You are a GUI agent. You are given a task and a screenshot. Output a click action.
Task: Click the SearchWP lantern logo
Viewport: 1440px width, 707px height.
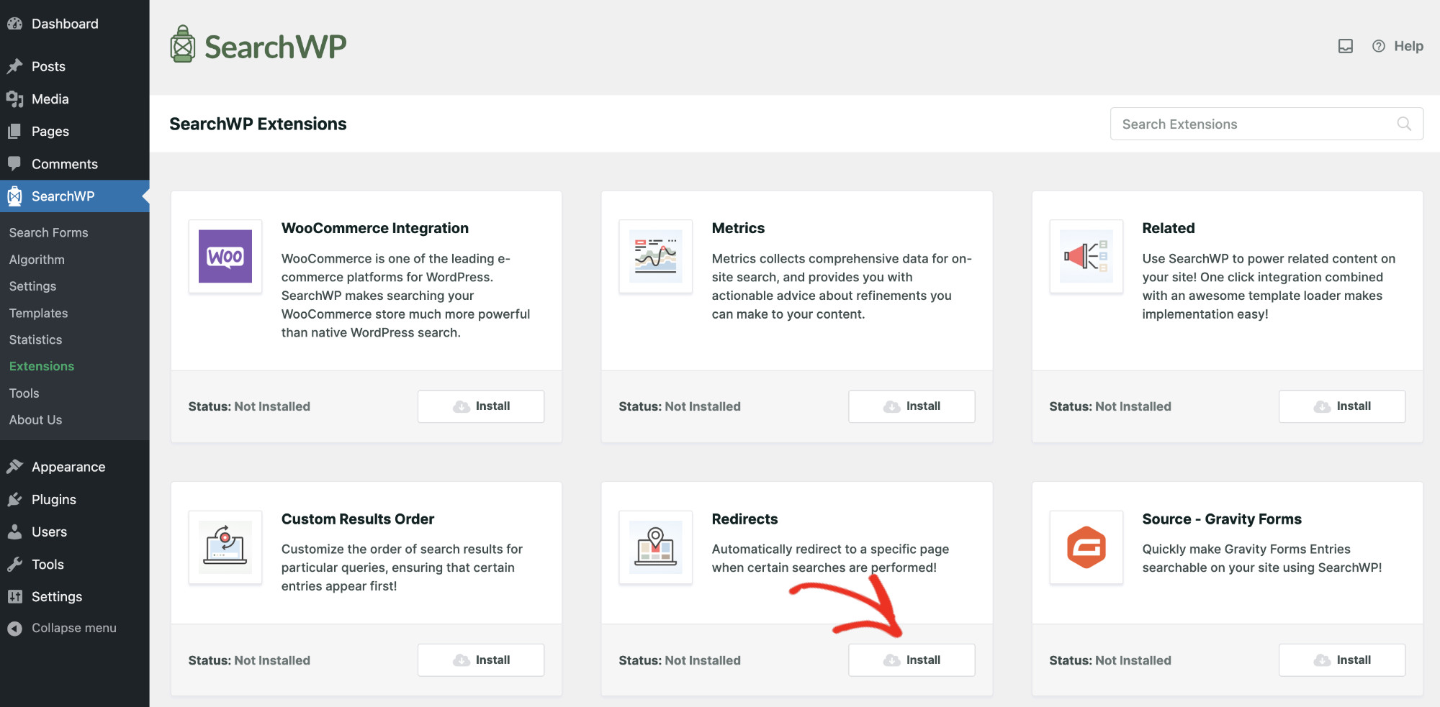[184, 43]
